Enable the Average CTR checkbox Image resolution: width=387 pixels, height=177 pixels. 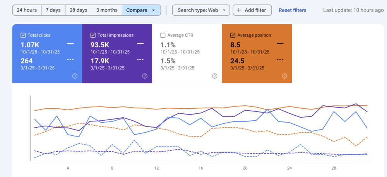tap(163, 35)
